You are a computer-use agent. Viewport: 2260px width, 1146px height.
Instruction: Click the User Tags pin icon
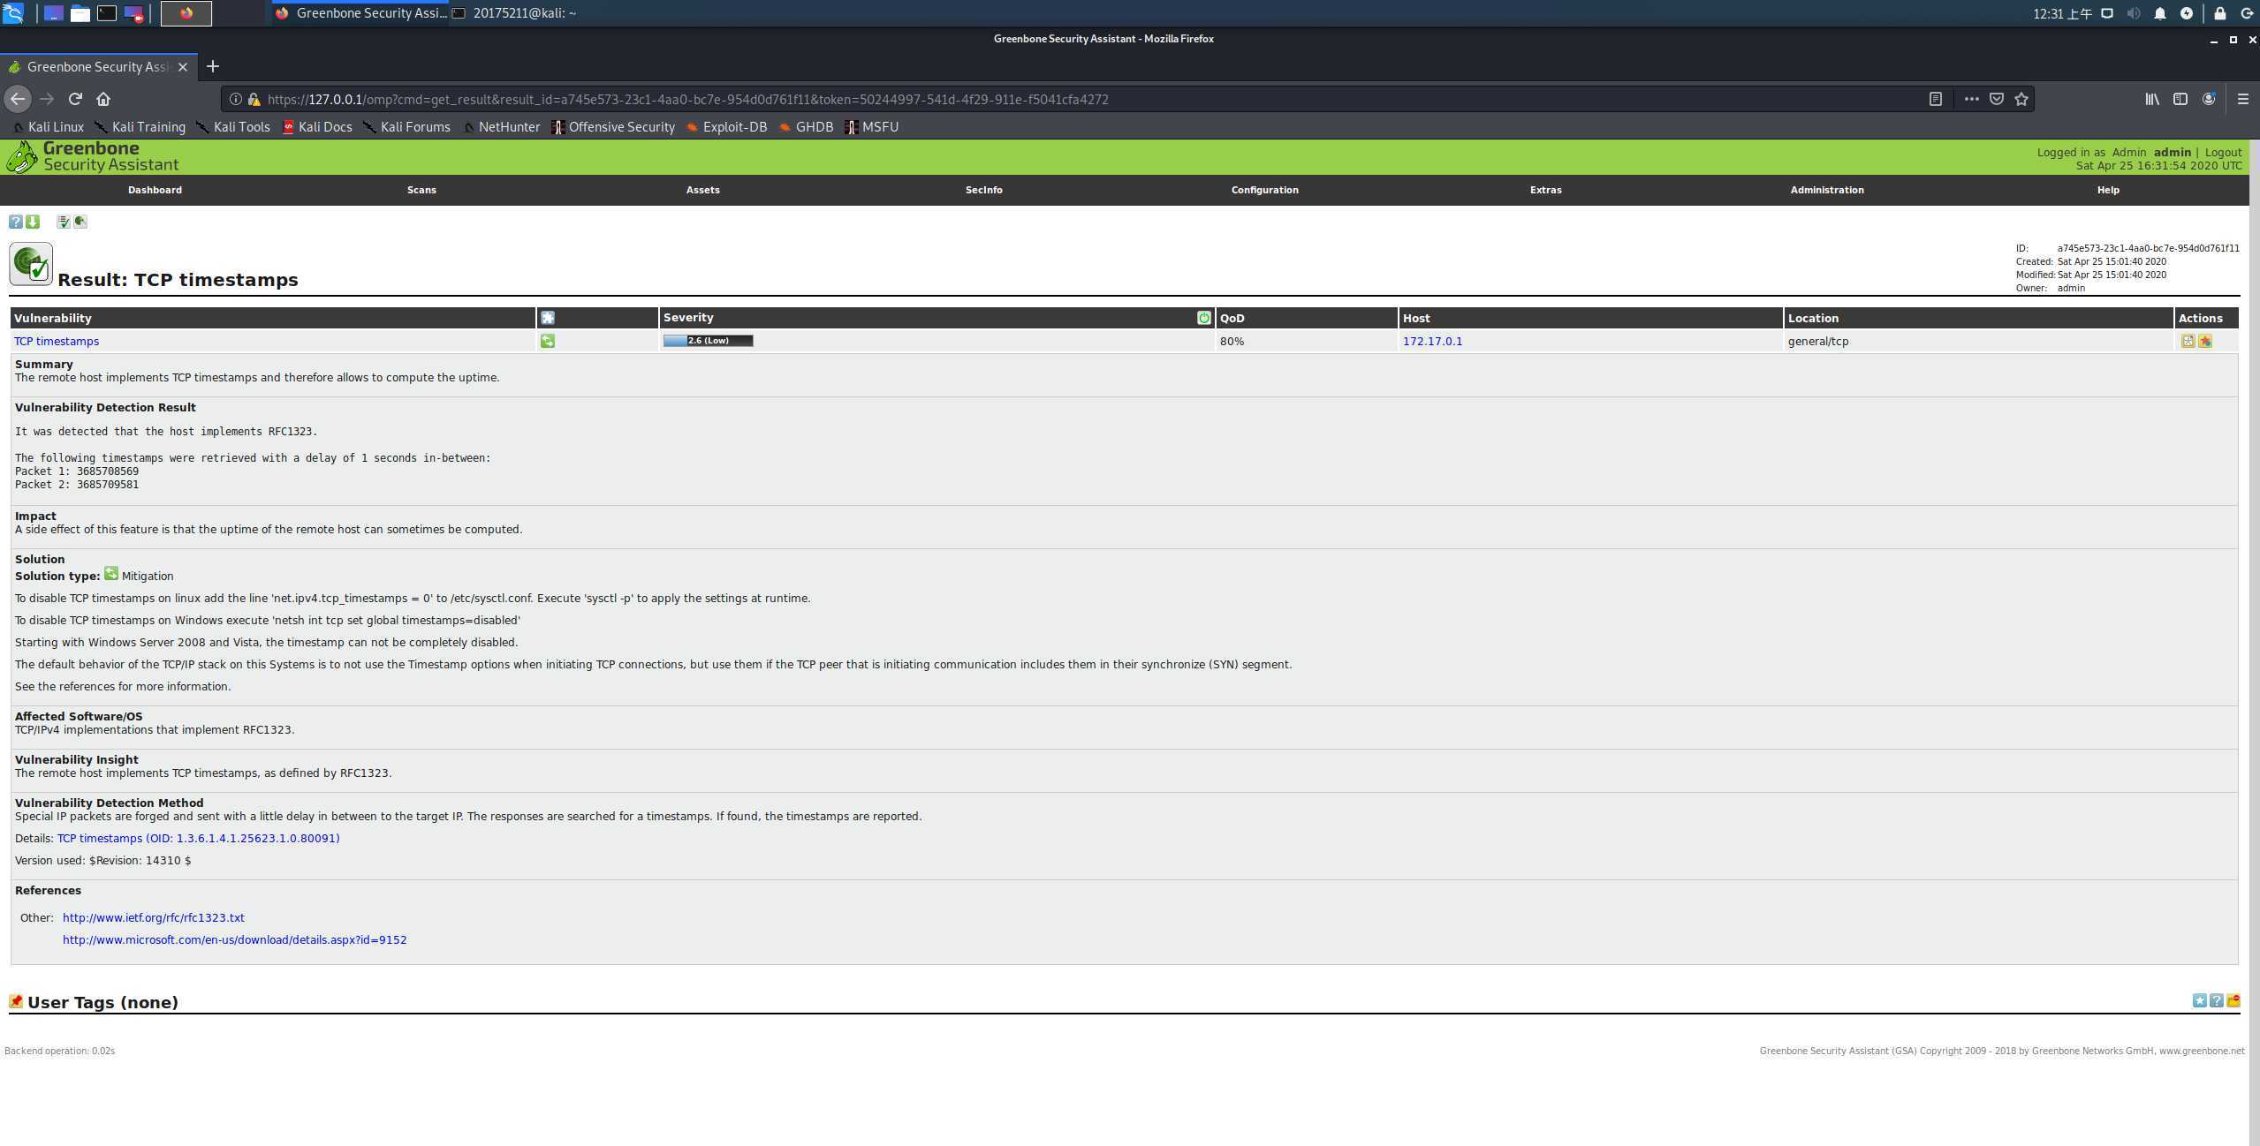coord(15,1001)
